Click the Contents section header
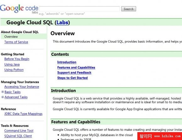Viewport: 182px width, 140px height. click(116, 54)
